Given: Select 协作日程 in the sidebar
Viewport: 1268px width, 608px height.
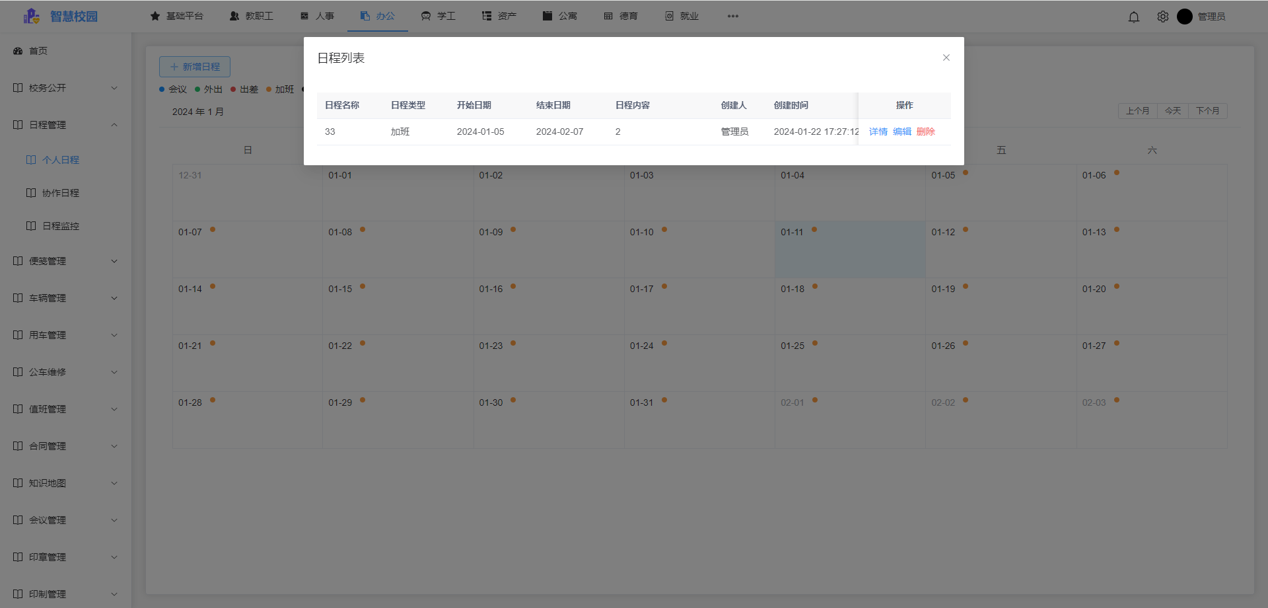Looking at the screenshot, I should click(60, 193).
